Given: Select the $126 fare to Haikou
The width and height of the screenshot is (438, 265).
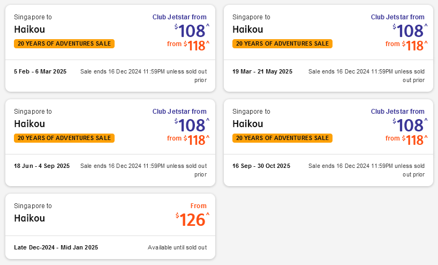Looking at the screenshot, I should (x=192, y=219).
